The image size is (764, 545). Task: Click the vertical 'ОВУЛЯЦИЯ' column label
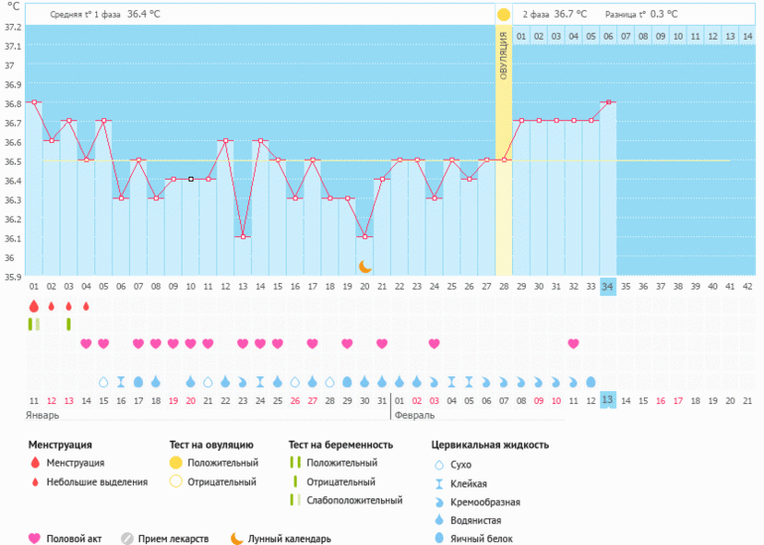[x=504, y=56]
